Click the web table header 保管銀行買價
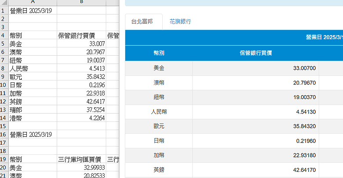Image resolution: width=343 pixels, height=178 pixels. [x=256, y=53]
